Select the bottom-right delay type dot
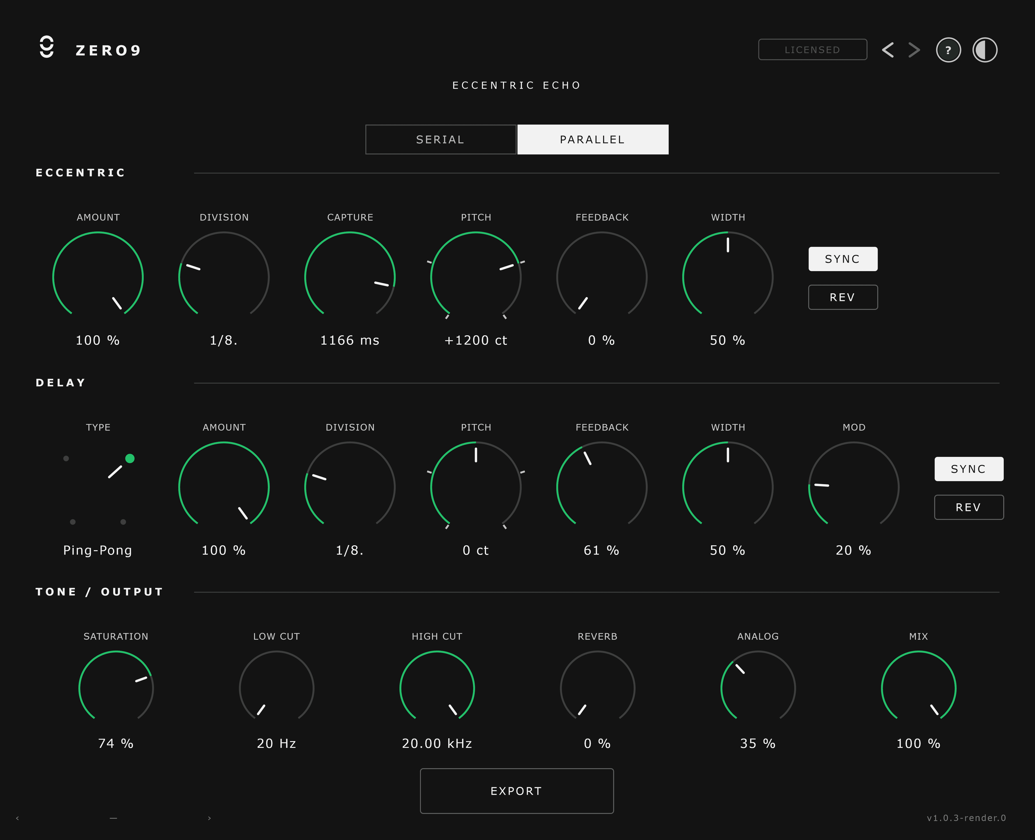This screenshot has height=840, width=1035. tap(123, 522)
